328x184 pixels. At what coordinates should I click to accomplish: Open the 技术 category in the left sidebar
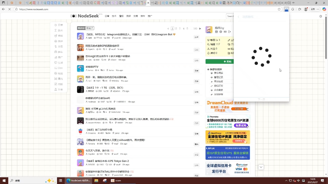click(59, 30)
